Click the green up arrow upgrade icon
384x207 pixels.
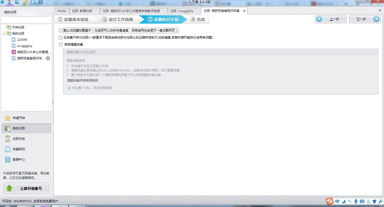point(9,188)
